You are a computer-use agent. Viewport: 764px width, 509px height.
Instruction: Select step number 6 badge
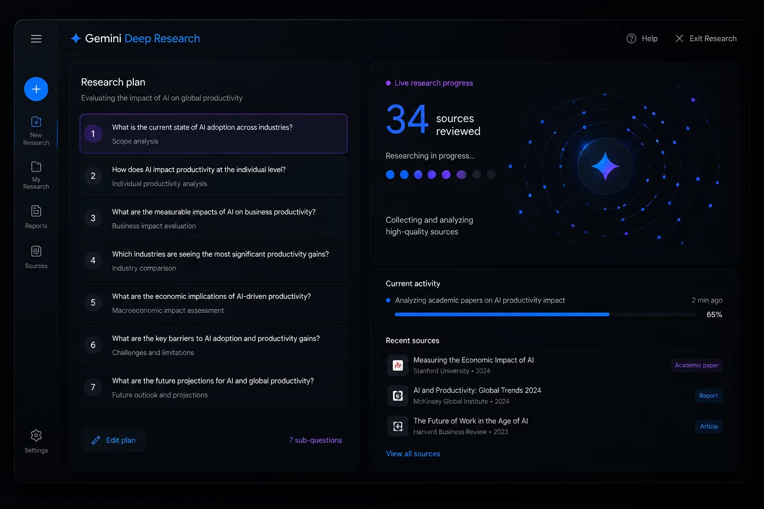[93, 345]
